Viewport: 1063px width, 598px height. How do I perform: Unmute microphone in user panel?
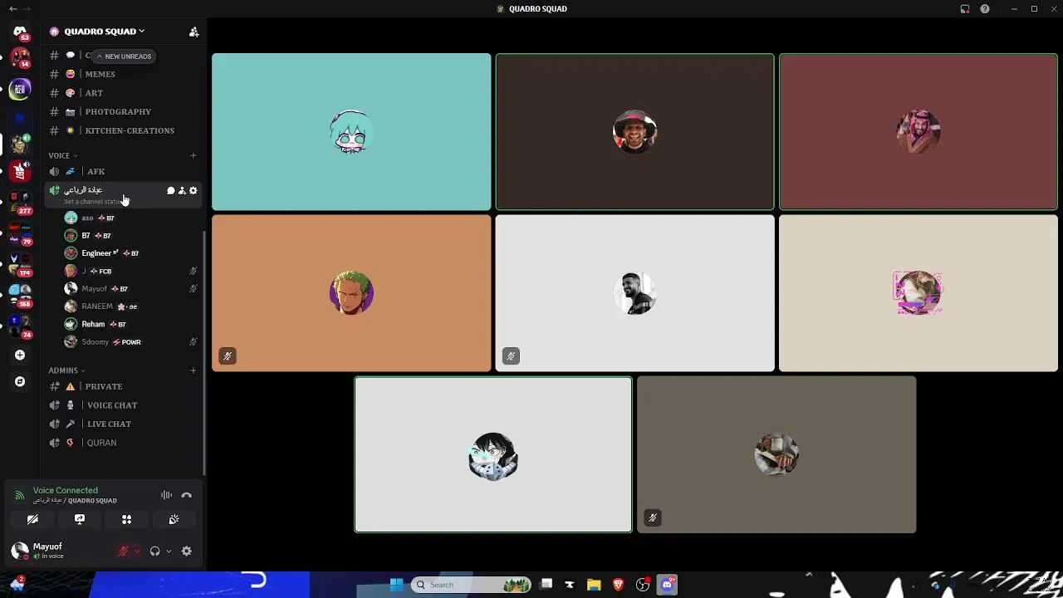[123, 551]
